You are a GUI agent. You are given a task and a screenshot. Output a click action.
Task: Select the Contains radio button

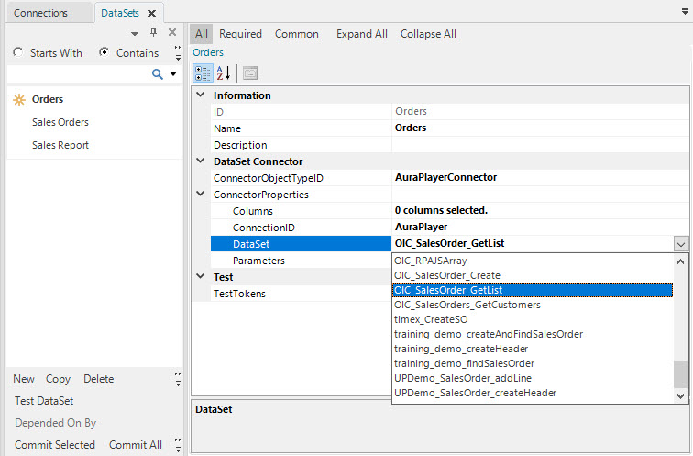coord(104,52)
